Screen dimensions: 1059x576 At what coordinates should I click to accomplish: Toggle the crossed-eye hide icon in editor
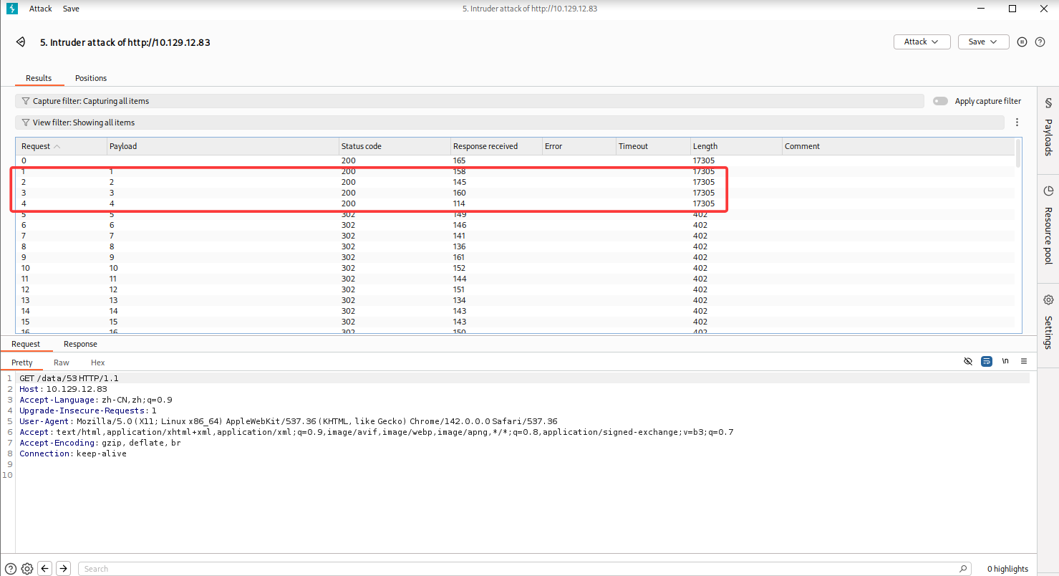pyautogui.click(x=968, y=362)
